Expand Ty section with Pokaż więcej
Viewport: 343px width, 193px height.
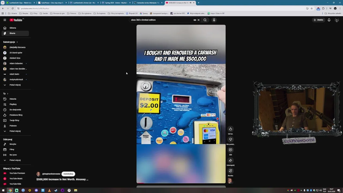pyautogui.click(x=16, y=131)
